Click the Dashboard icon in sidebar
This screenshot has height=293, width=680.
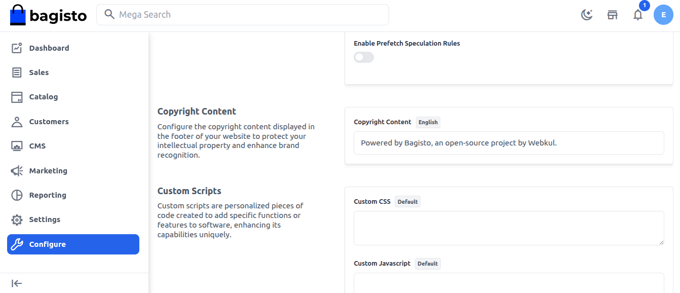[x=17, y=48]
